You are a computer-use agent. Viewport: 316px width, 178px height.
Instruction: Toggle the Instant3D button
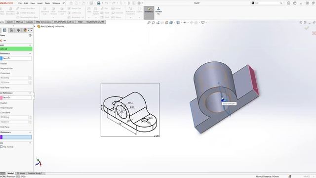click(x=149, y=13)
